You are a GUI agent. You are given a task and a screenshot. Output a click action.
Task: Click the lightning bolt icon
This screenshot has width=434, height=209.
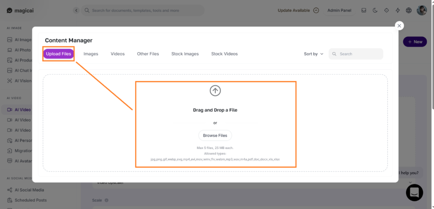tap(398, 11)
